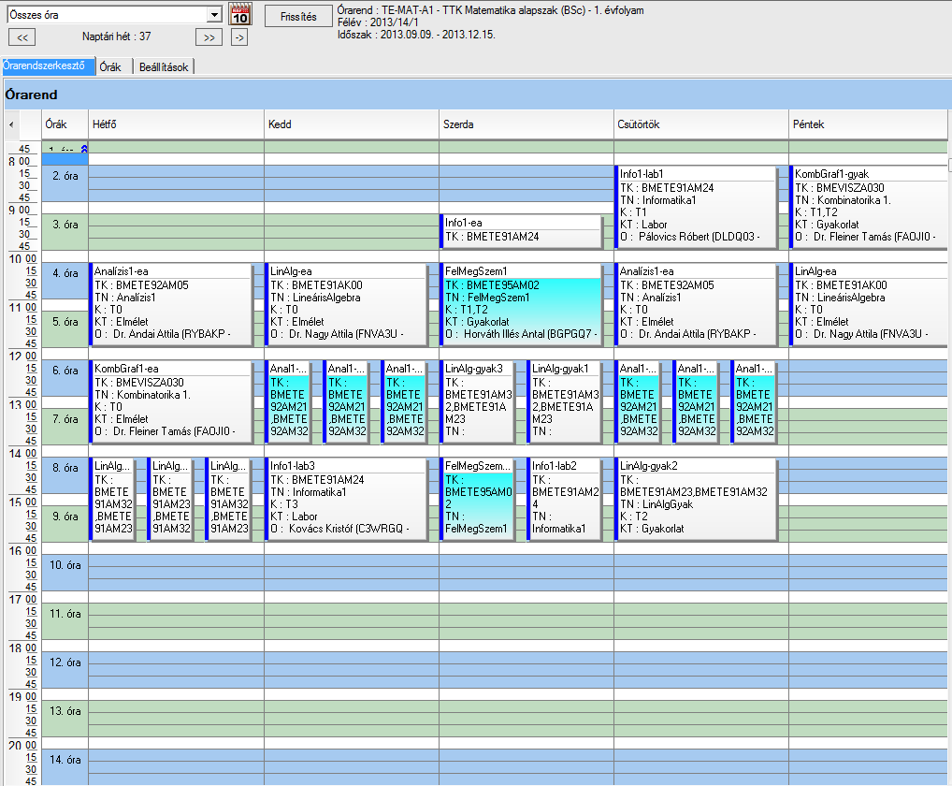
Task: Click Pálovics Róbert instructor text
Action: point(672,237)
